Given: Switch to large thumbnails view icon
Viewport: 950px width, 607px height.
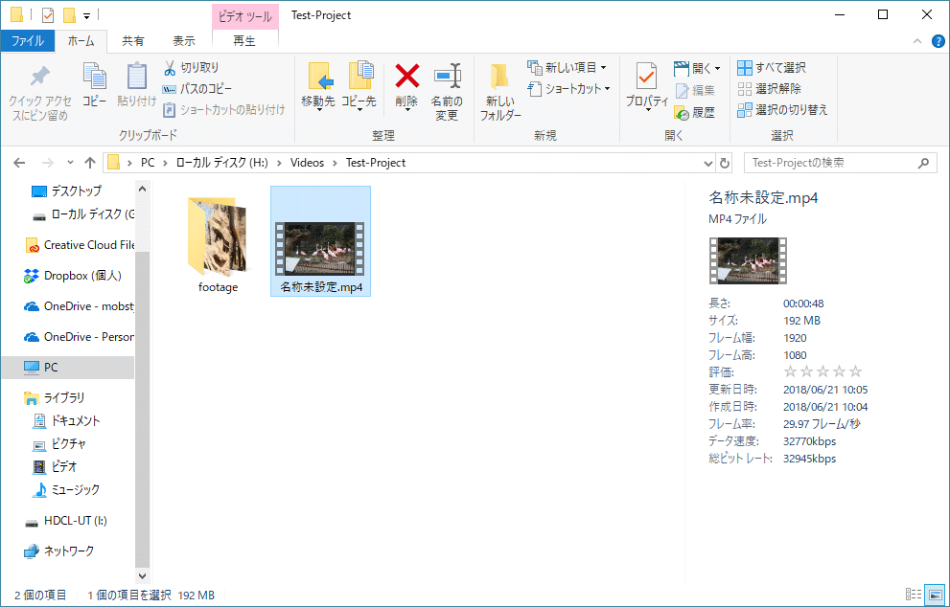Looking at the screenshot, I should [935, 595].
